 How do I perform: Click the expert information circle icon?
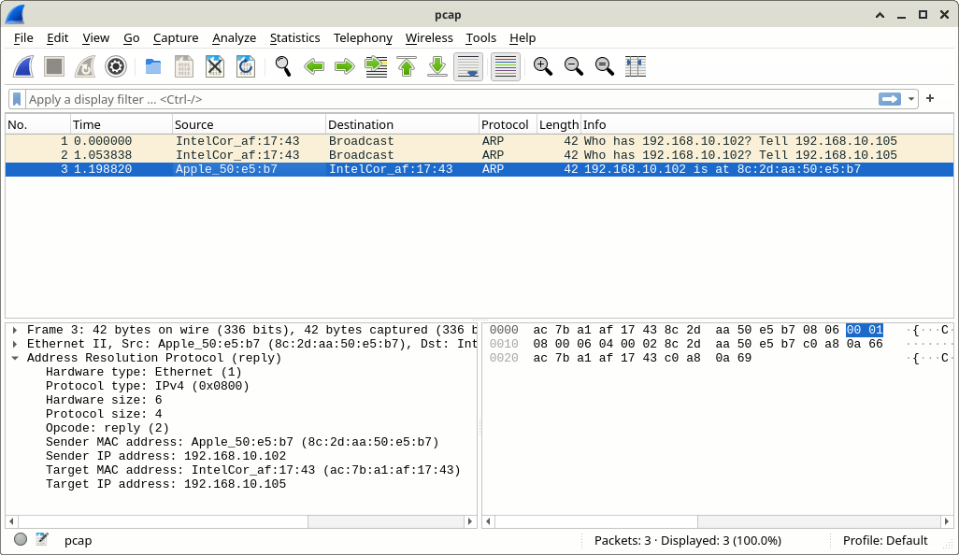coord(21,539)
